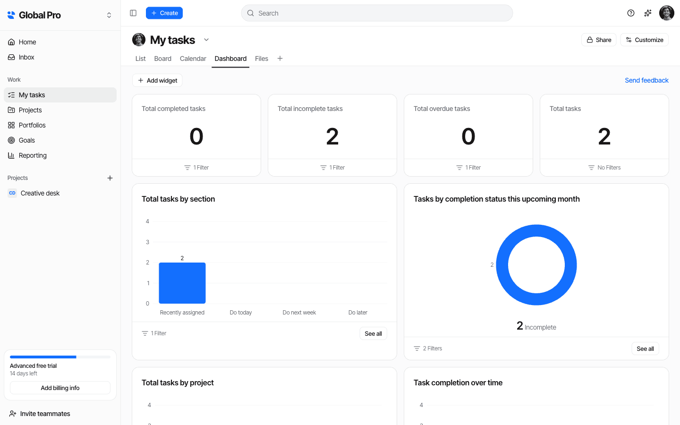The width and height of the screenshot is (680, 425).
Task: Switch to the Calendar tab
Action: [x=193, y=59]
